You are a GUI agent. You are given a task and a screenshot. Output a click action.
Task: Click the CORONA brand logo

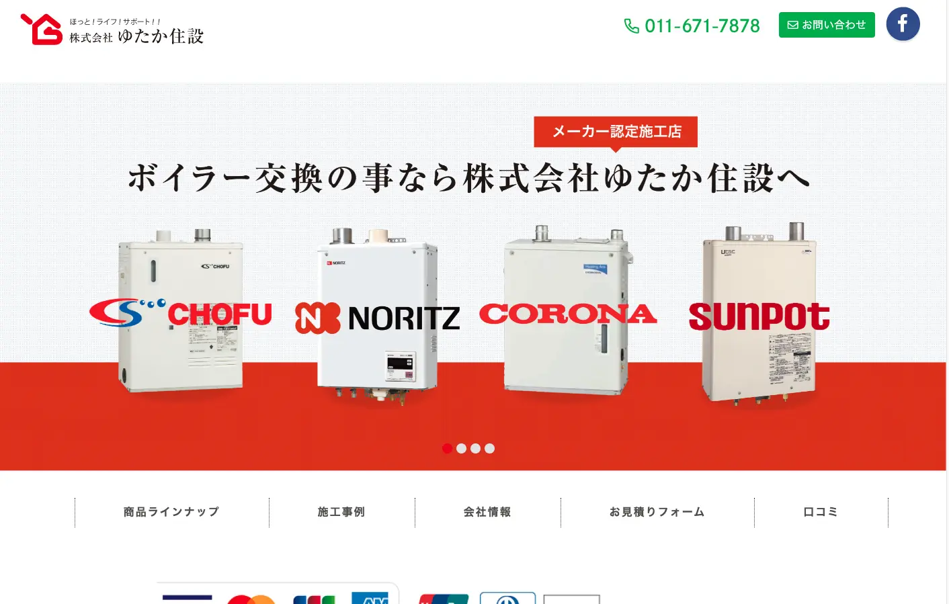[x=568, y=314]
